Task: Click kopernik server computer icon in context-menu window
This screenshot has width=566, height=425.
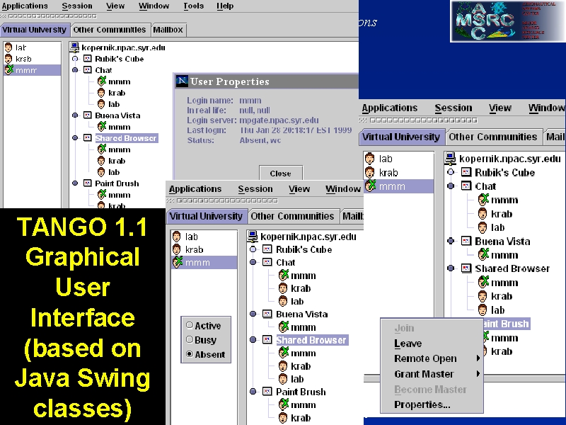Action: point(451,158)
